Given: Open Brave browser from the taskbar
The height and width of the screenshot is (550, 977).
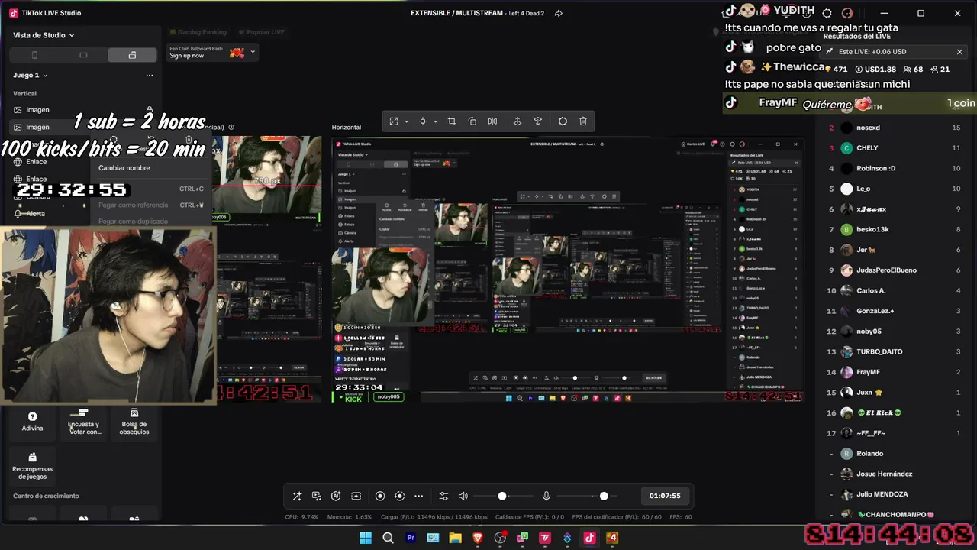Looking at the screenshot, I should 478,538.
